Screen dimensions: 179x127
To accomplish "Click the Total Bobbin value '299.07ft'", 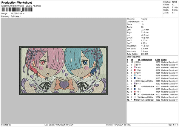I will (145, 54).
